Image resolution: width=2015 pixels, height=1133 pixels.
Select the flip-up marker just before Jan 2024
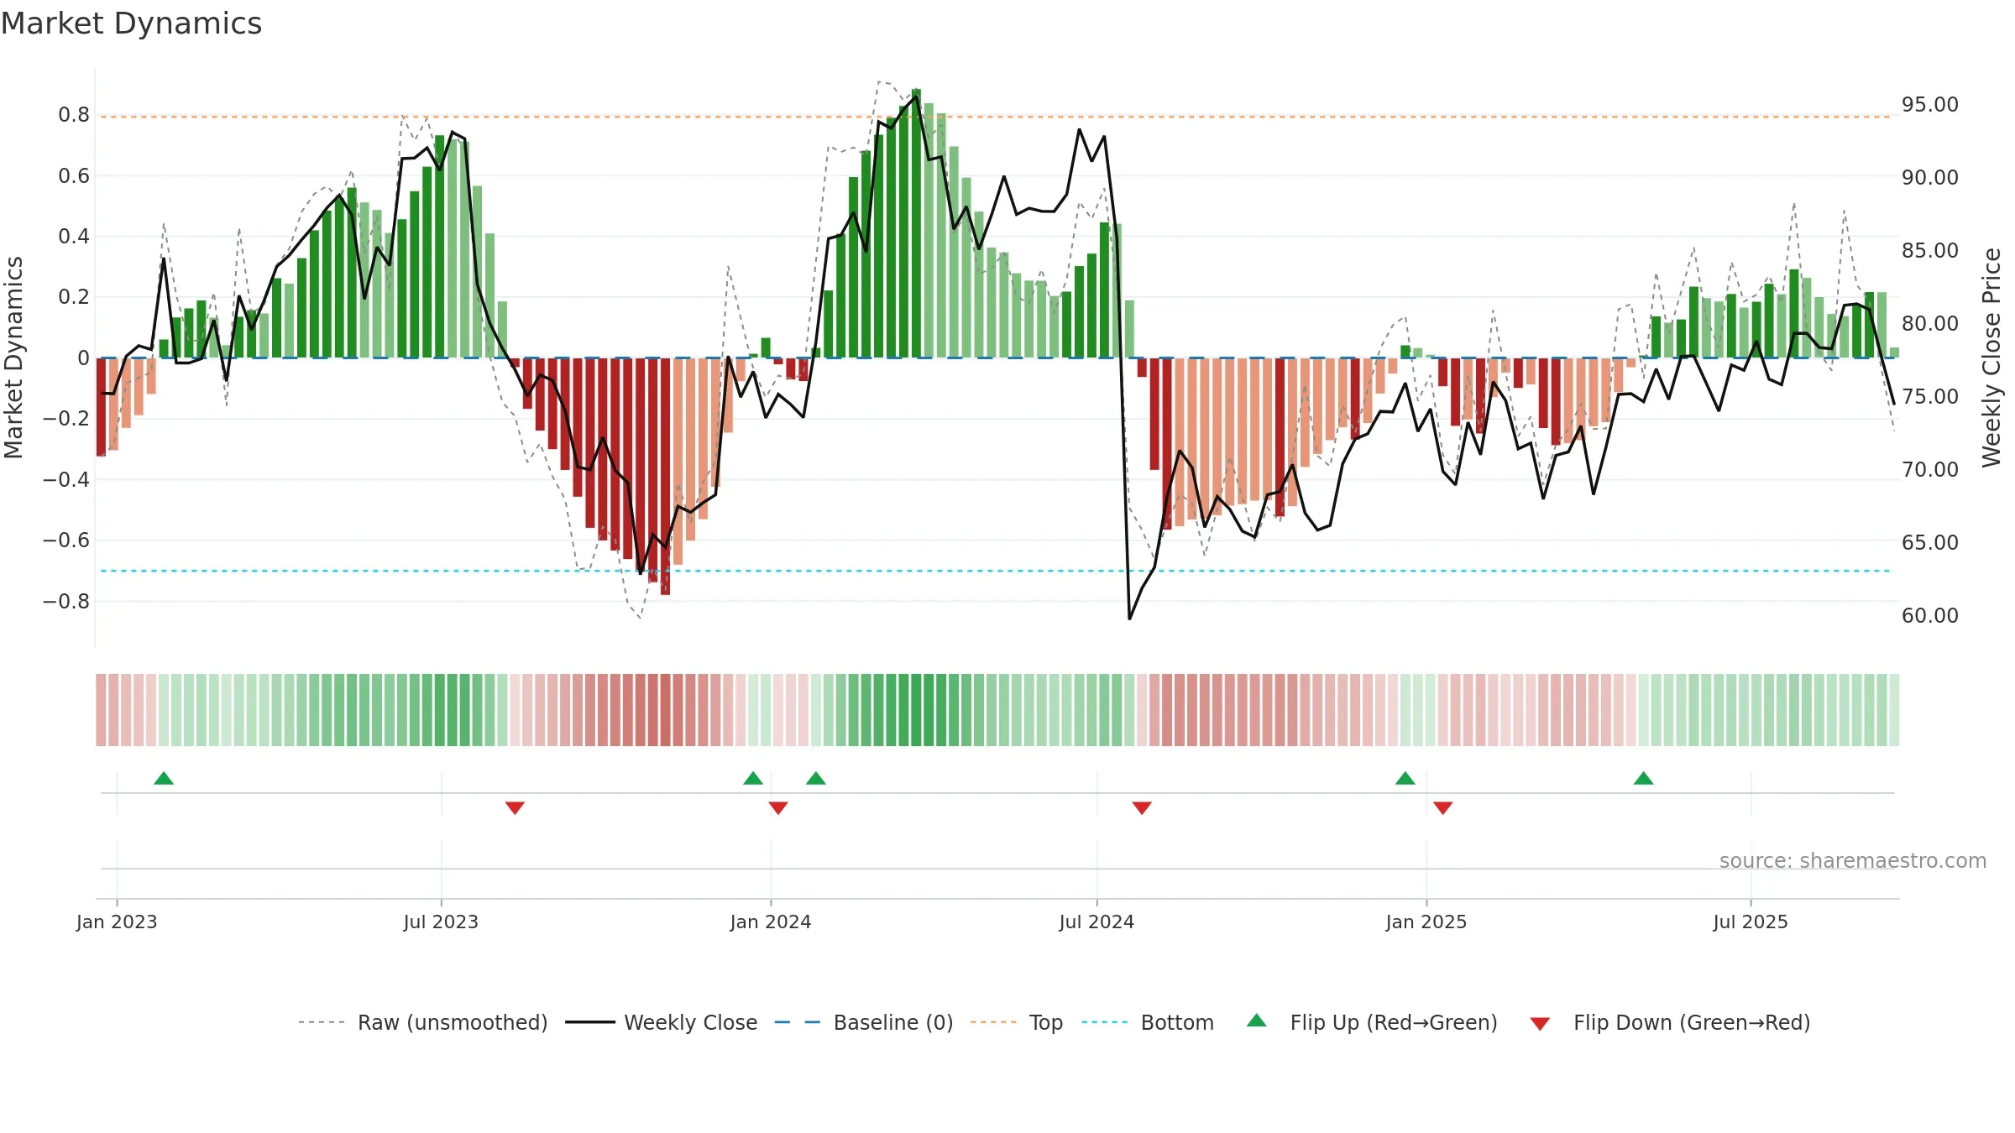point(753,778)
